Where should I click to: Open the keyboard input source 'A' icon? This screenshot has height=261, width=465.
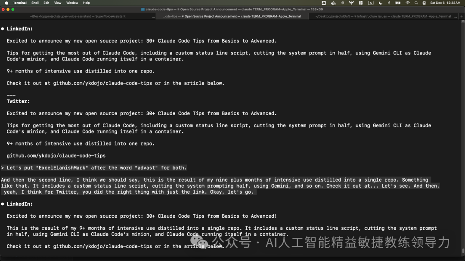click(371, 3)
